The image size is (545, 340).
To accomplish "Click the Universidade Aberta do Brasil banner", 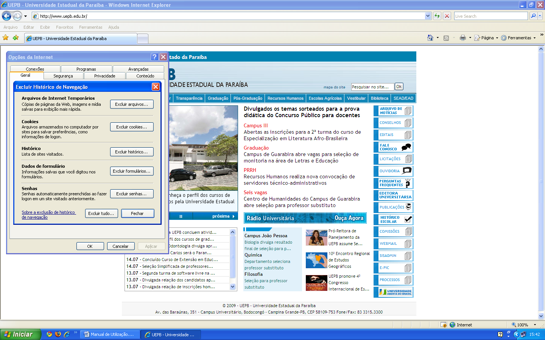I will (x=394, y=292).
